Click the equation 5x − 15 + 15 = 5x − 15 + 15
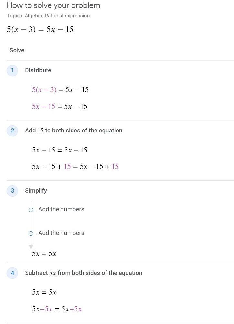Viewport: 234px width, 324px height. 75,167
